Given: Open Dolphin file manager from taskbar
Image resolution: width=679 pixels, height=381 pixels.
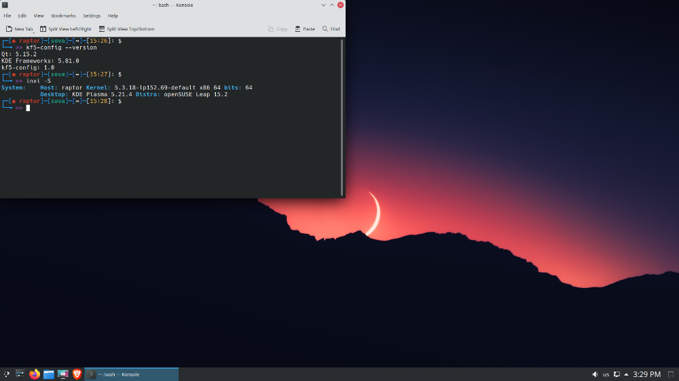Looking at the screenshot, I should click(48, 374).
